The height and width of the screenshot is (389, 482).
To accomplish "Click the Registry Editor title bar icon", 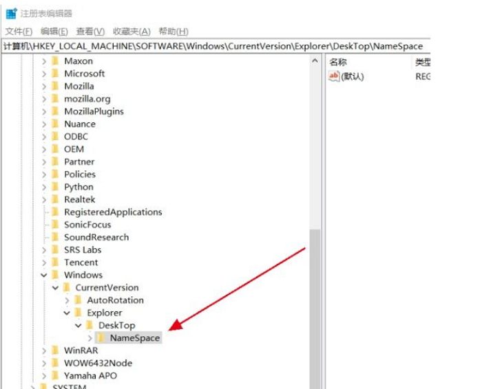I will click(12, 13).
